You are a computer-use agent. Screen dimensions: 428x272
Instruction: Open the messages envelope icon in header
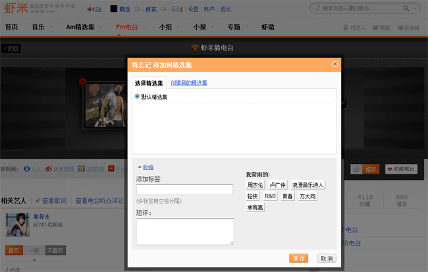(x=174, y=9)
